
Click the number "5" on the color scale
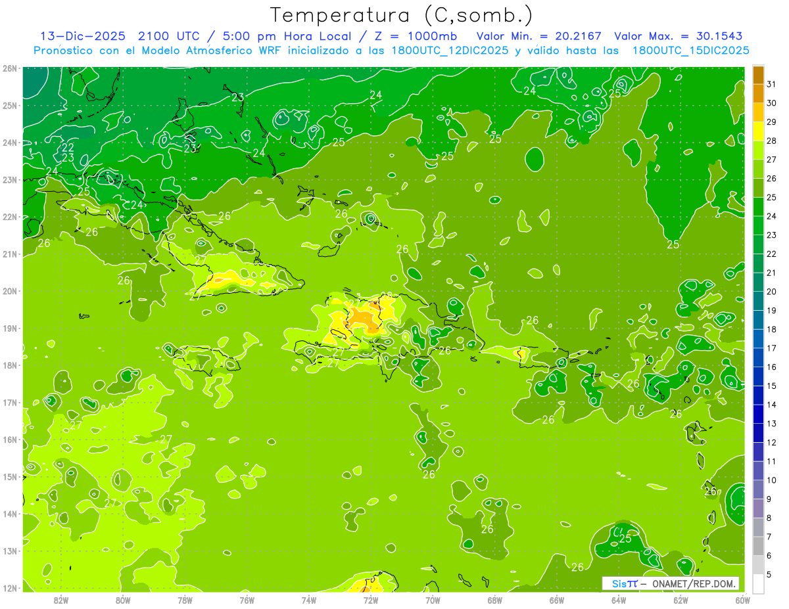769,574
